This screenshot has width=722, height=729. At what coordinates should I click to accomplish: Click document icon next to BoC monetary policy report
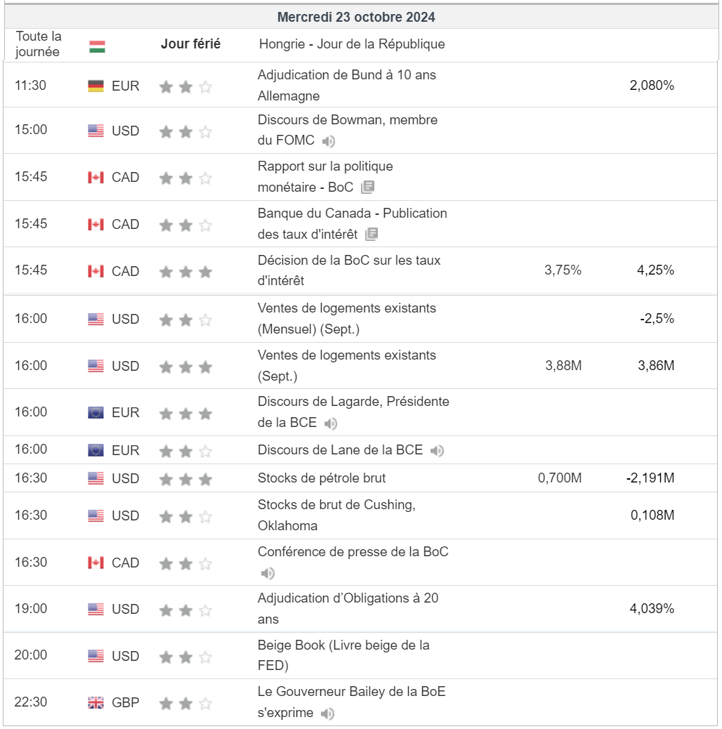(367, 188)
